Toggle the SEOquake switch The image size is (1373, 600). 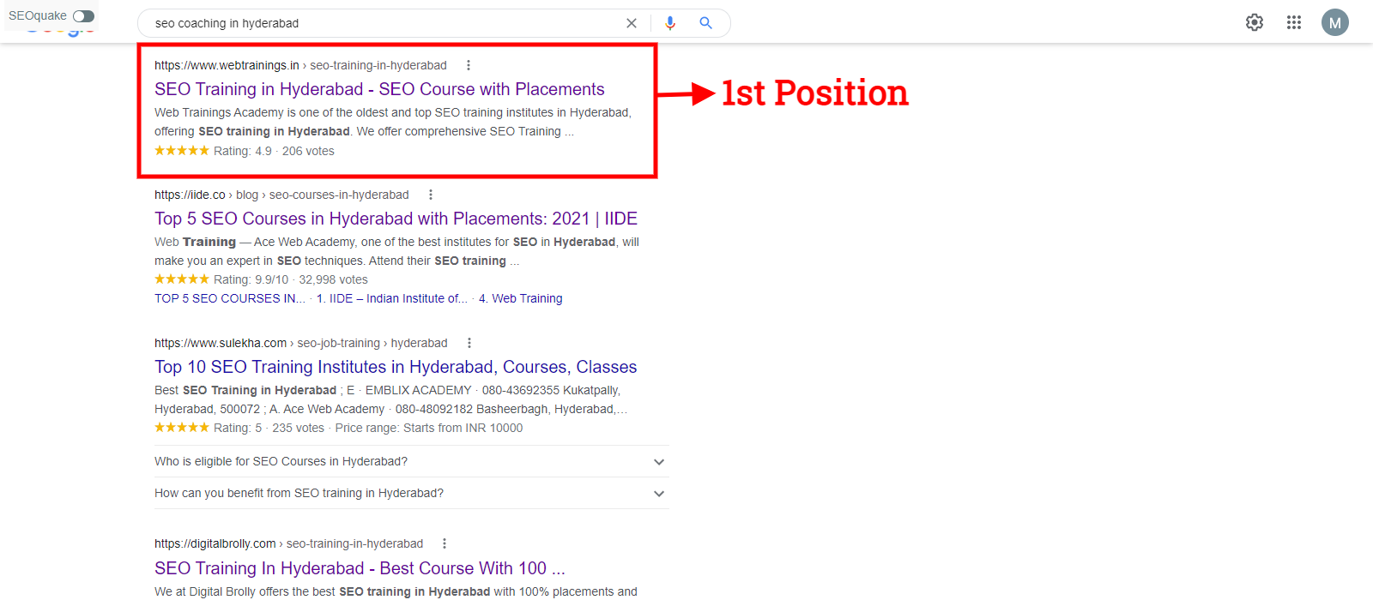point(83,16)
